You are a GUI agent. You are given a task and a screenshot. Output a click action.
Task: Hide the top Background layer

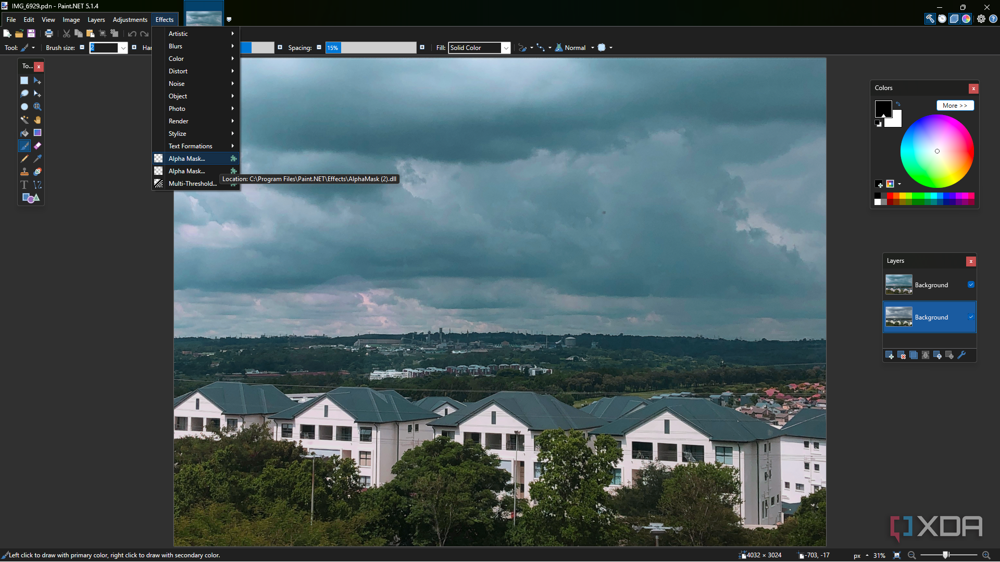971,285
